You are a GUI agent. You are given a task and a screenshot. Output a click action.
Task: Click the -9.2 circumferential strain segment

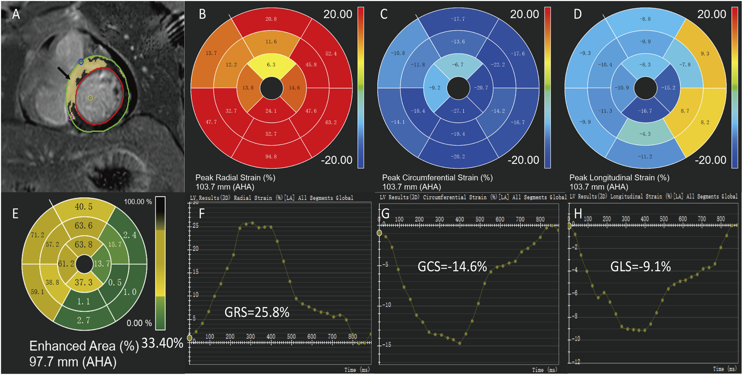click(x=435, y=88)
